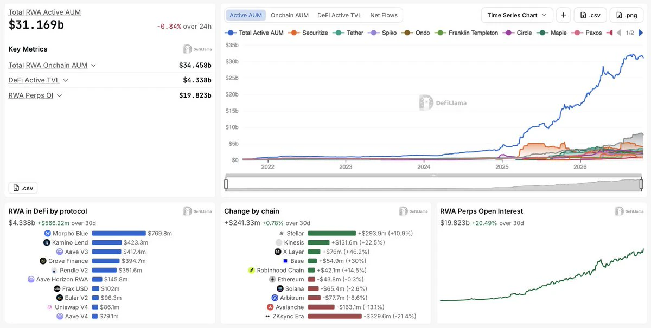This screenshot has height=328, width=651.
Task: Click the plus button beside Time Series Chart
Action: pos(563,15)
